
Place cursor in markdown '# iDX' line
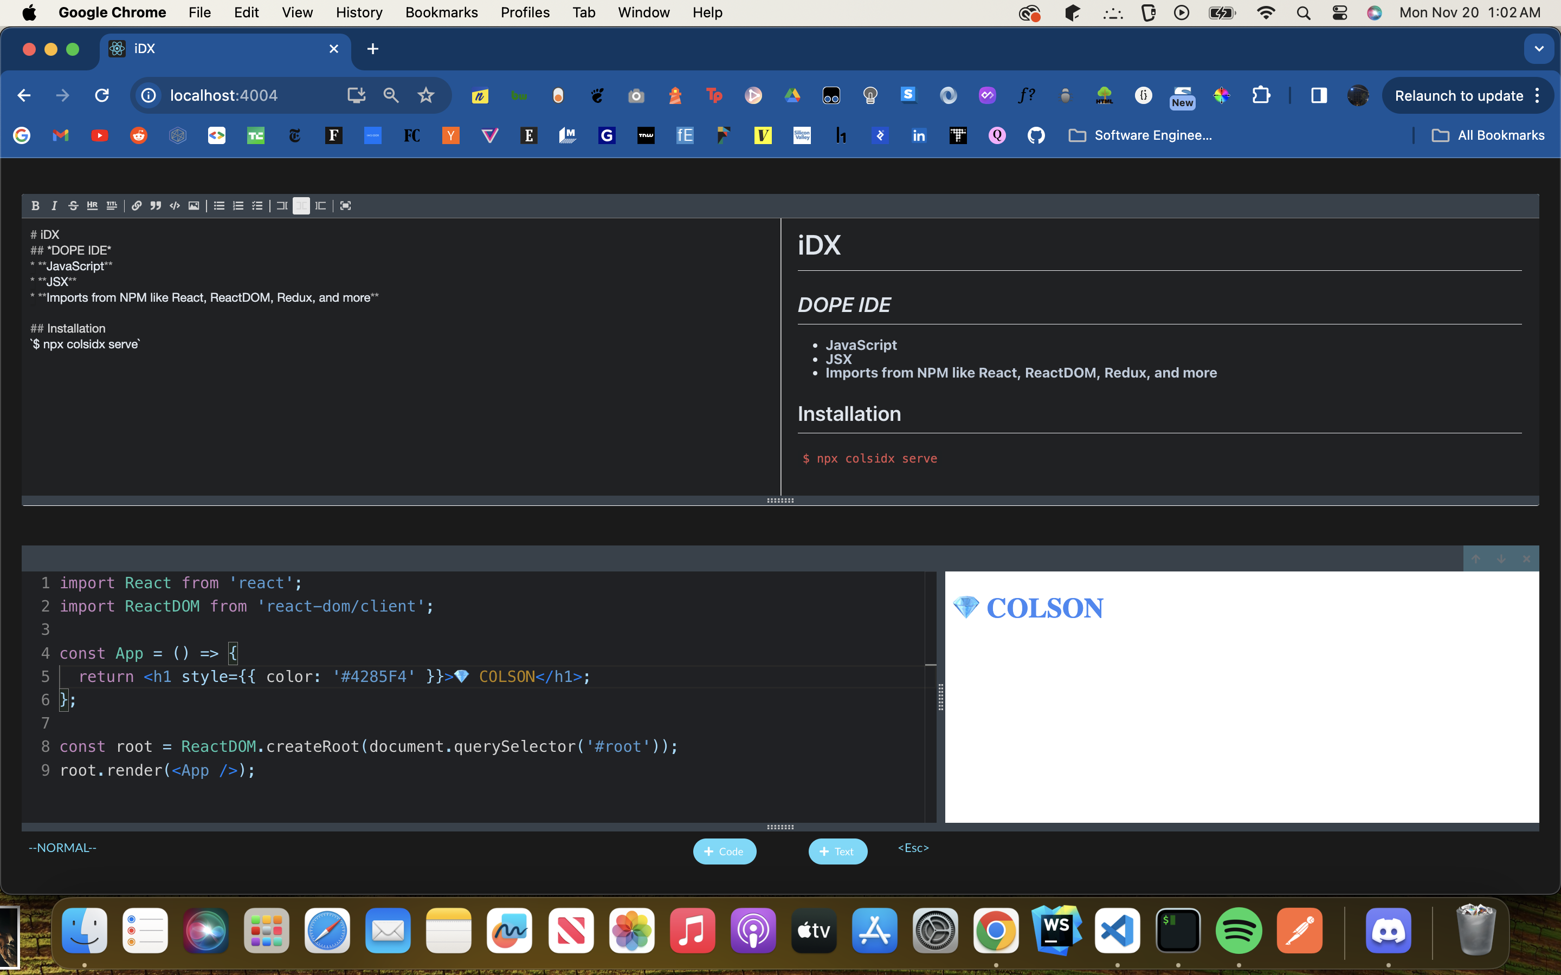45,235
